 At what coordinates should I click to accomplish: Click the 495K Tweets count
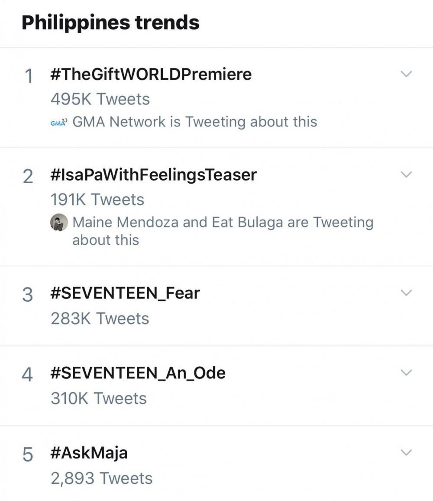[100, 99]
